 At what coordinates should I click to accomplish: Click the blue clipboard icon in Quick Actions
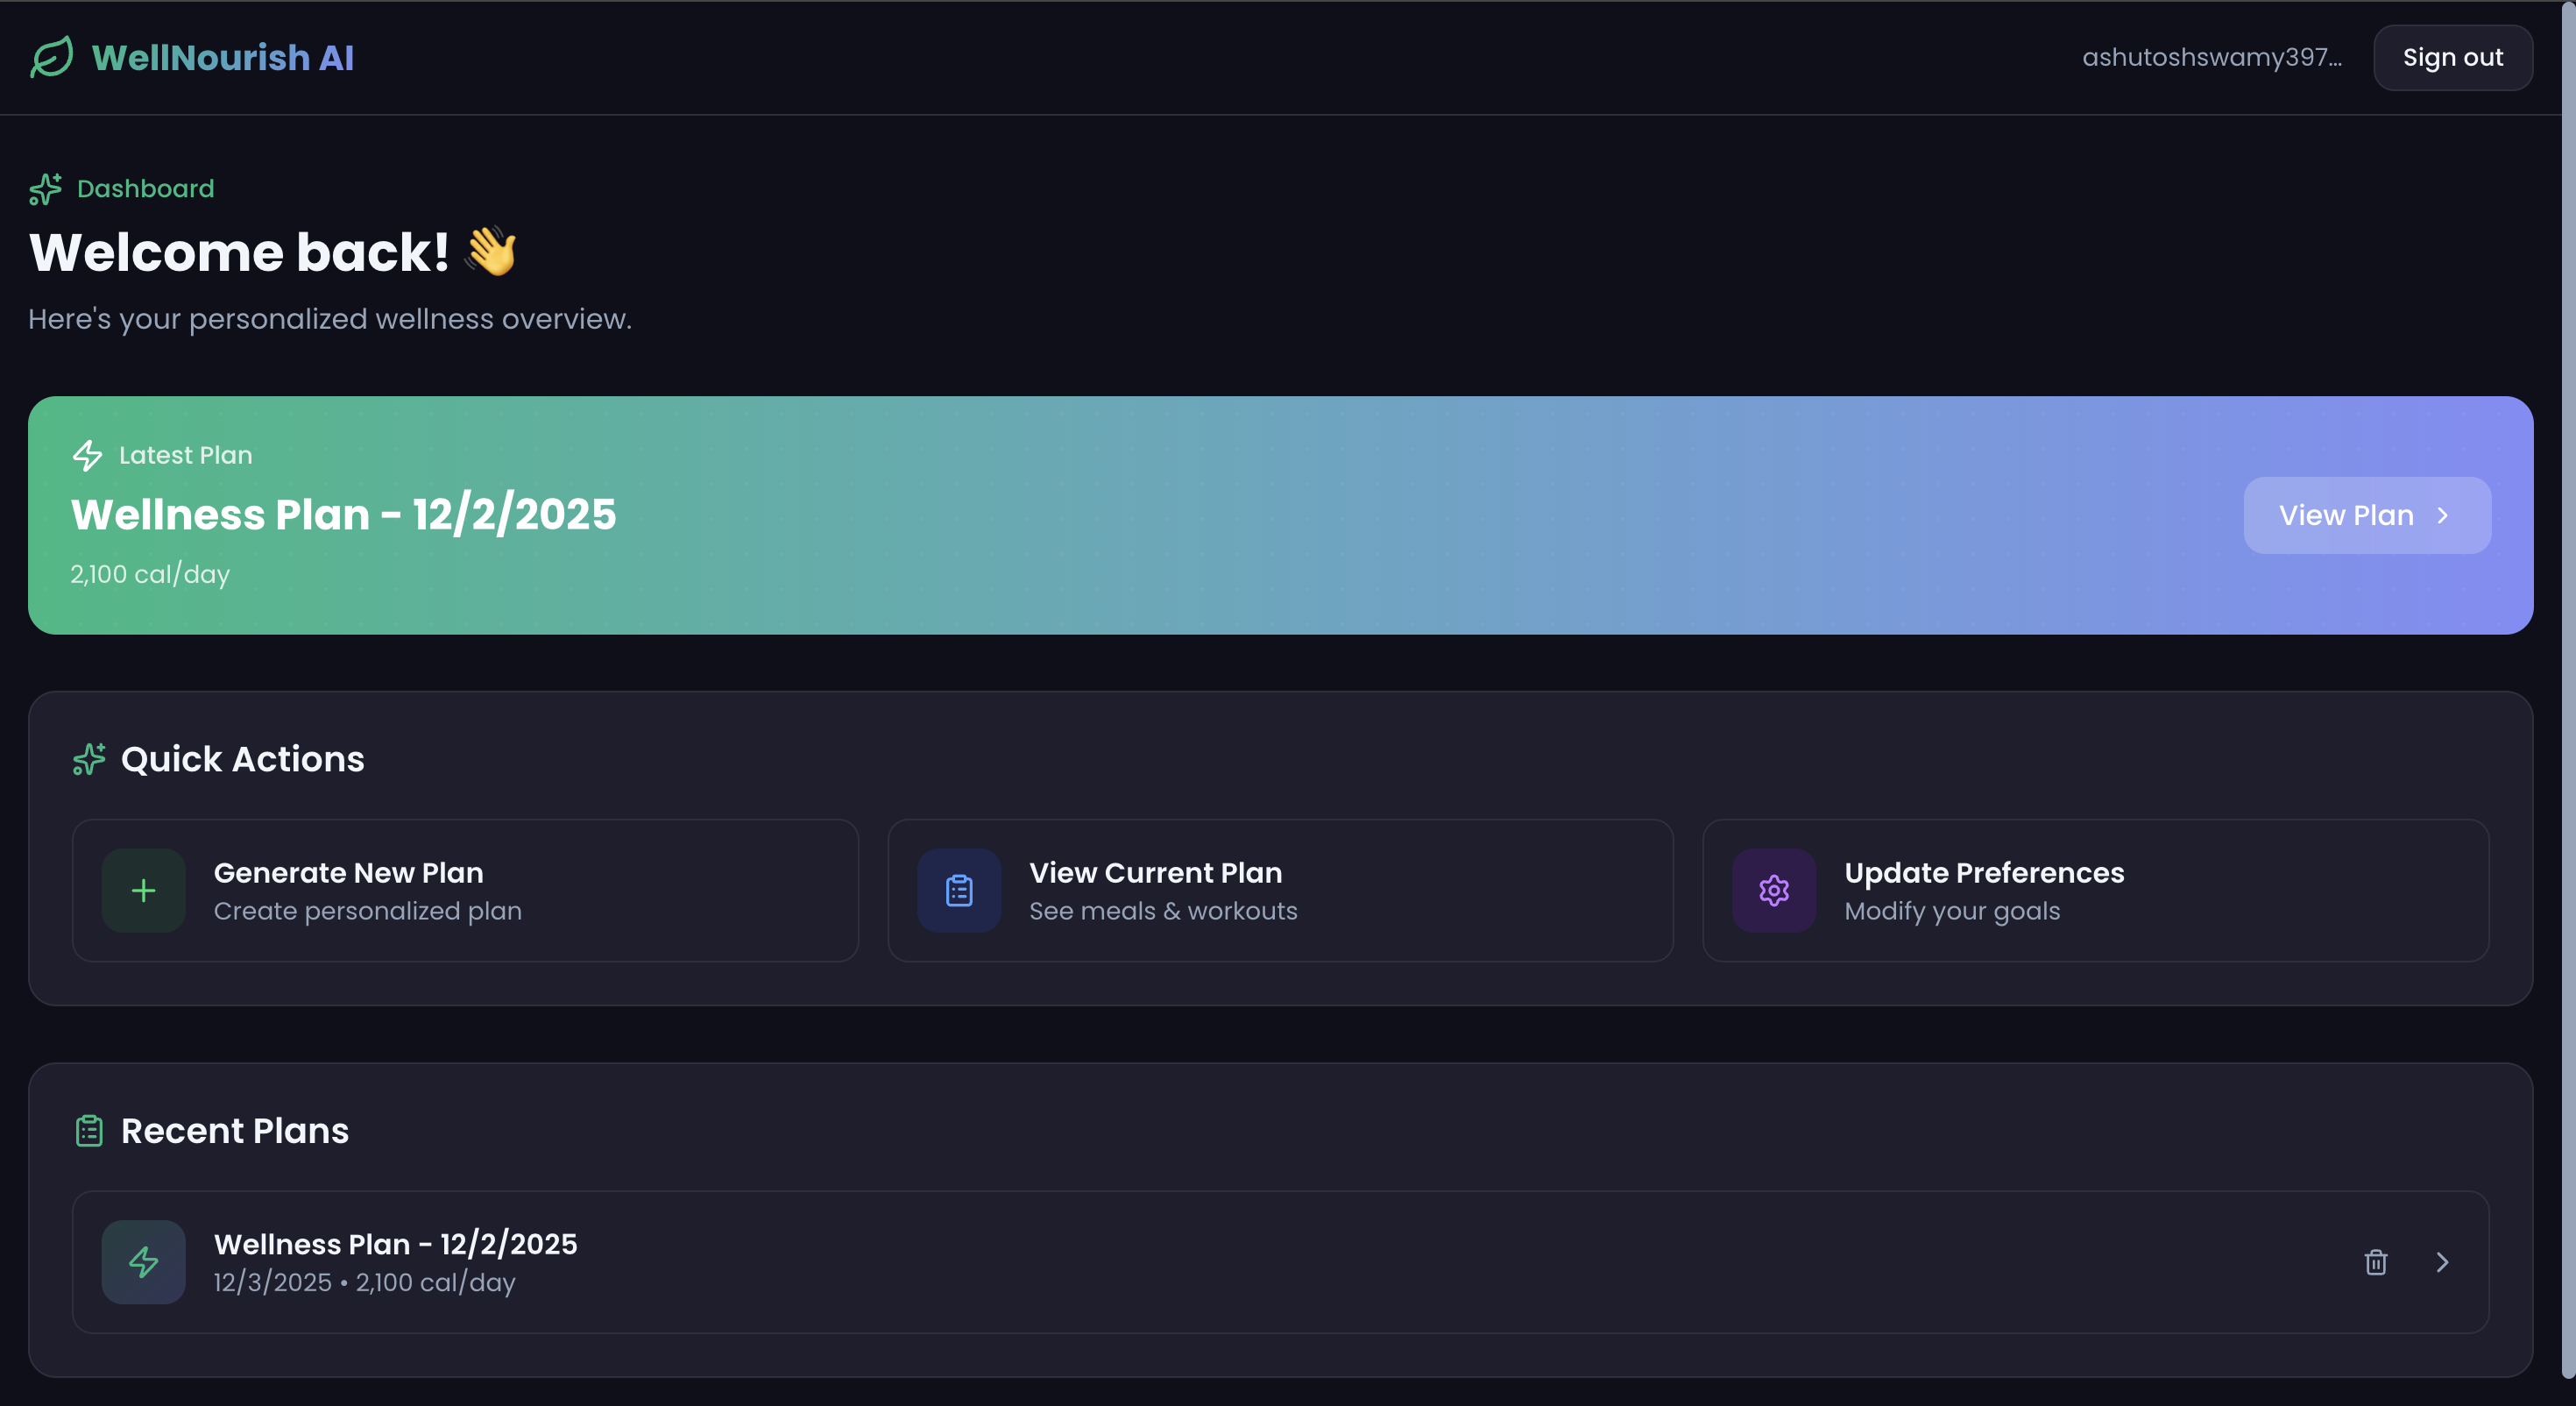(959, 891)
